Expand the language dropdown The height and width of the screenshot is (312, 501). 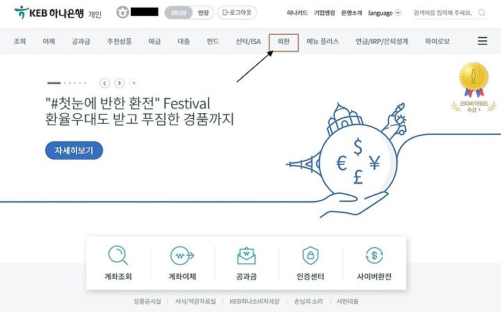tap(384, 13)
